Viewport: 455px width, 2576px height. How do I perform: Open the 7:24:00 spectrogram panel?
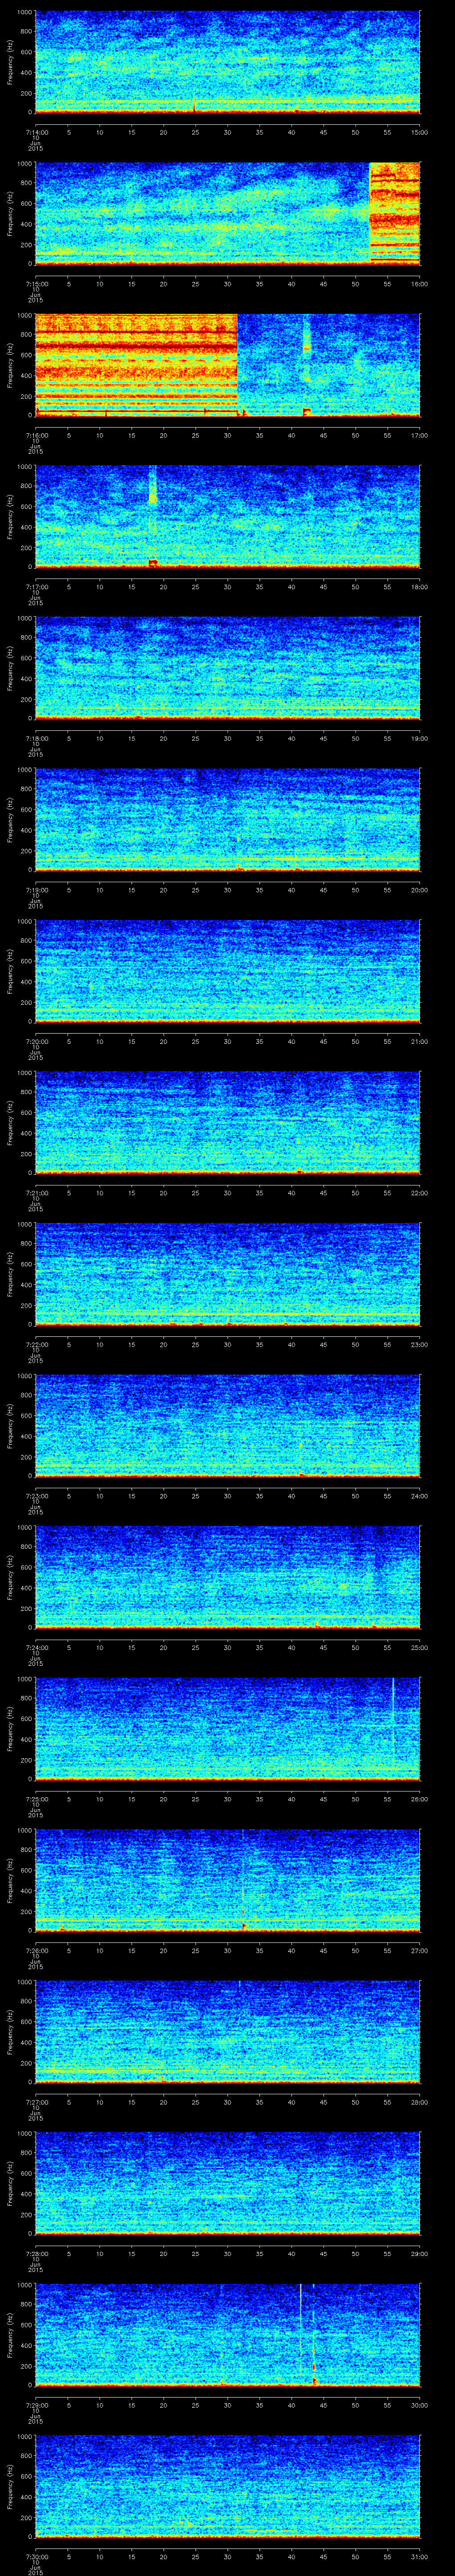click(x=227, y=1577)
